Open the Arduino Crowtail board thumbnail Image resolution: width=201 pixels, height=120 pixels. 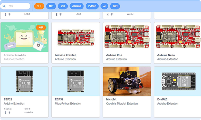(x=76, y=37)
